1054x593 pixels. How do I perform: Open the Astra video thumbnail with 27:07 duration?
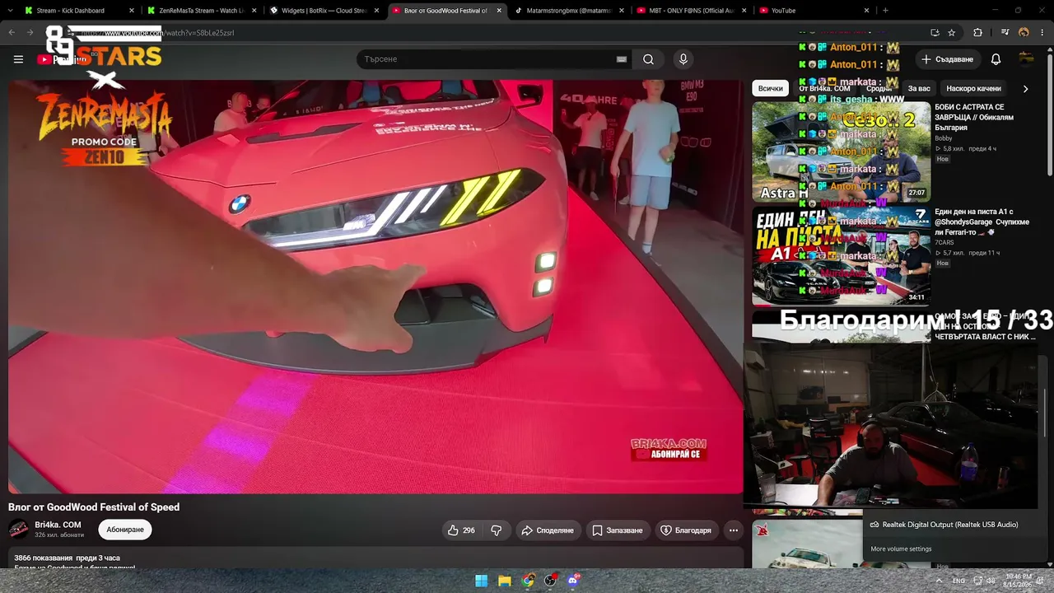(x=841, y=152)
